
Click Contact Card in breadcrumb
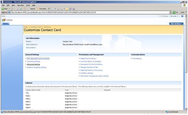[36, 27]
